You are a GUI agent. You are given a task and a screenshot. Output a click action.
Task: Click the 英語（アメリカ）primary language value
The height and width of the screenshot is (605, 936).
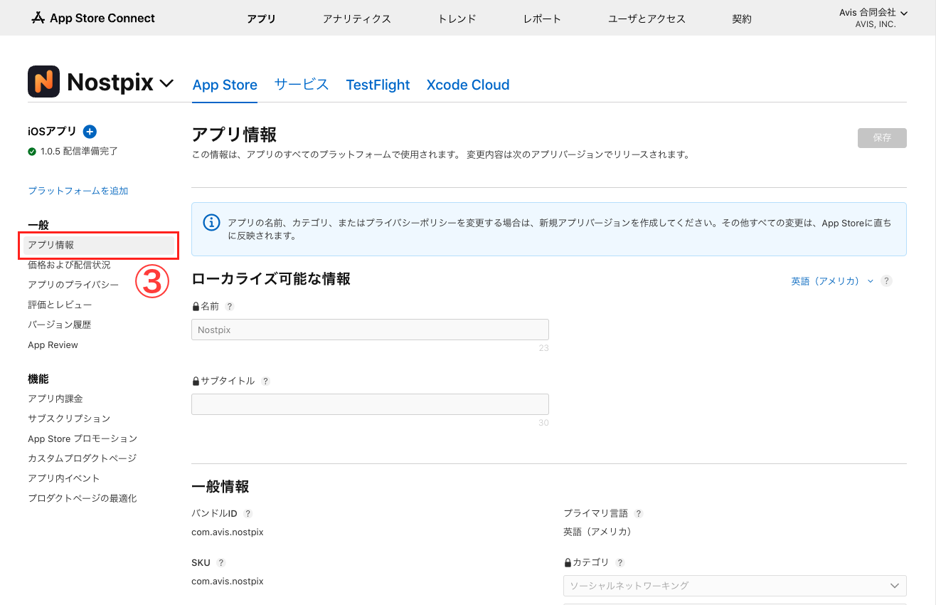pos(597,532)
